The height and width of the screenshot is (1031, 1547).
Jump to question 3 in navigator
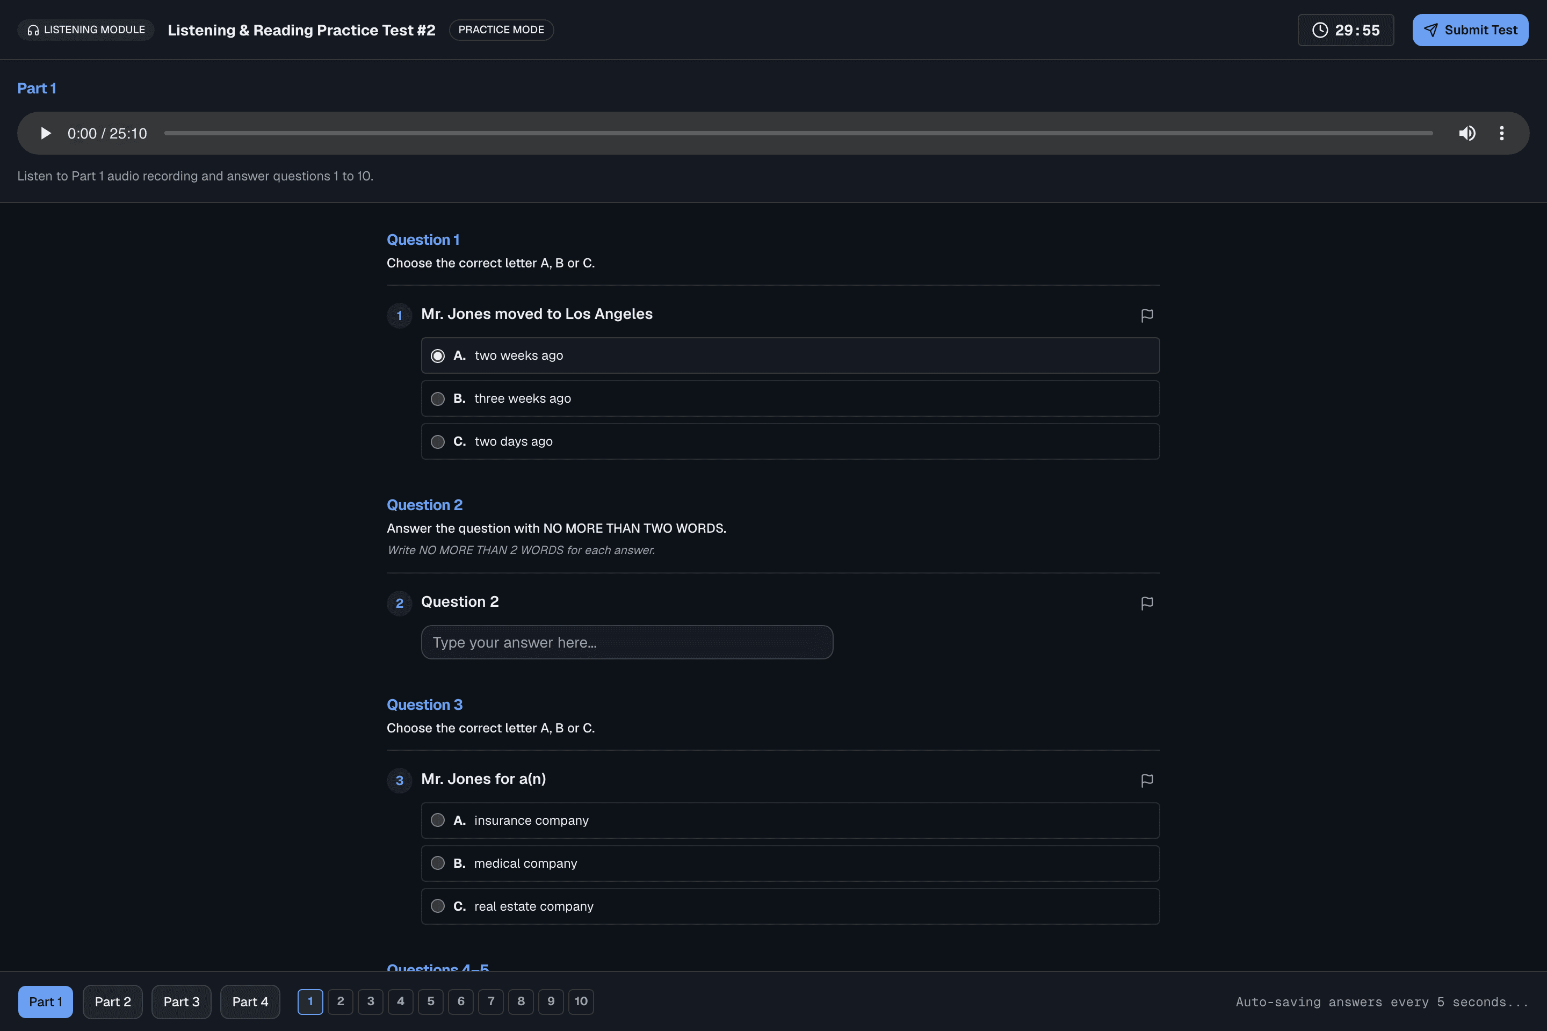(370, 1002)
